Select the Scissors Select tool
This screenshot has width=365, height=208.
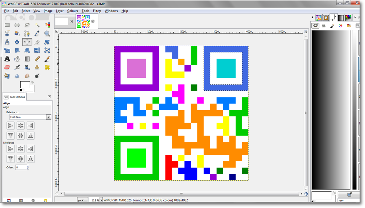[x=7, y=33]
